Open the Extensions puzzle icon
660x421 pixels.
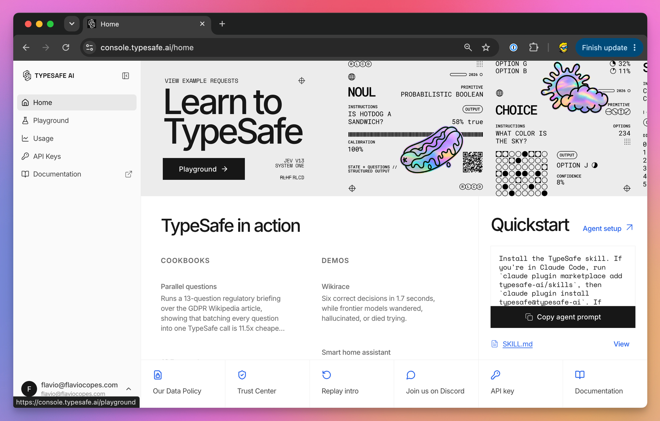534,48
